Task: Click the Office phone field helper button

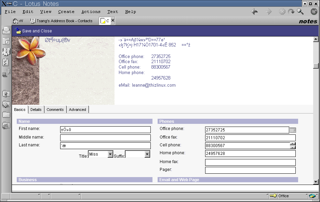Action: click(x=293, y=130)
